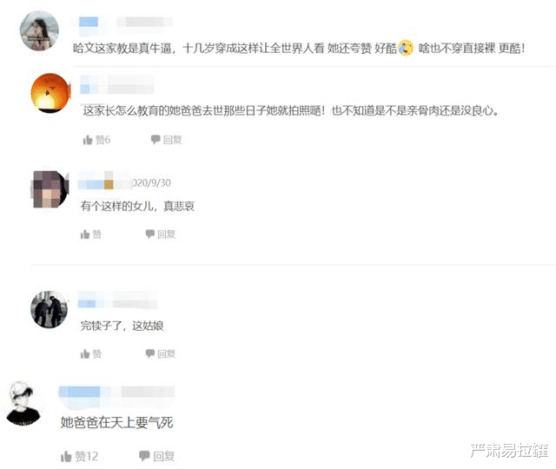This screenshot has width=556, height=469.
Task: Open the orange sunset avatar profile
Action: [x=50, y=93]
